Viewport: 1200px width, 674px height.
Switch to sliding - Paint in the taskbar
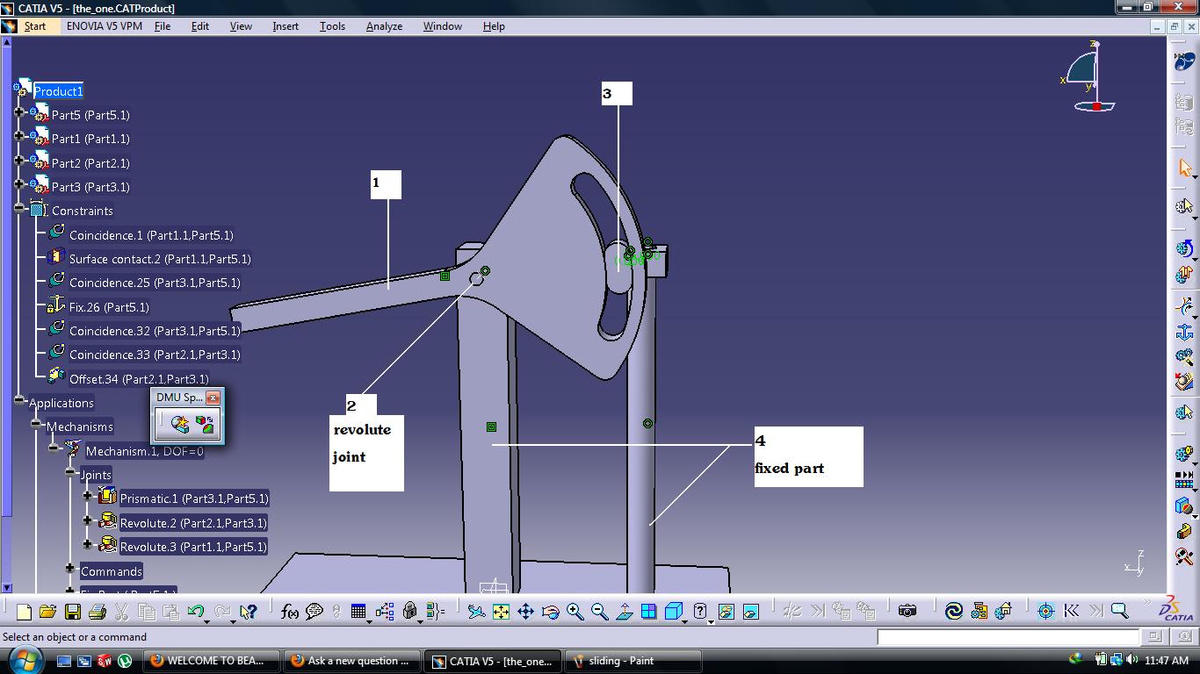[x=634, y=659]
